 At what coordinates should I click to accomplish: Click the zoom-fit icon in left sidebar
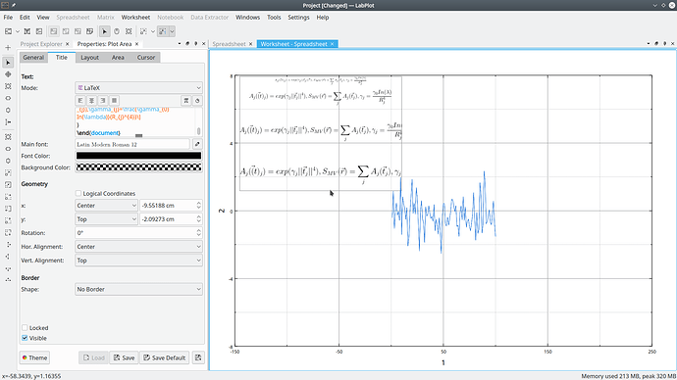[8, 86]
